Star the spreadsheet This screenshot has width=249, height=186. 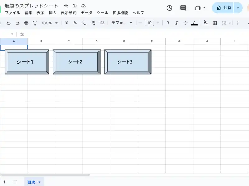66,6
